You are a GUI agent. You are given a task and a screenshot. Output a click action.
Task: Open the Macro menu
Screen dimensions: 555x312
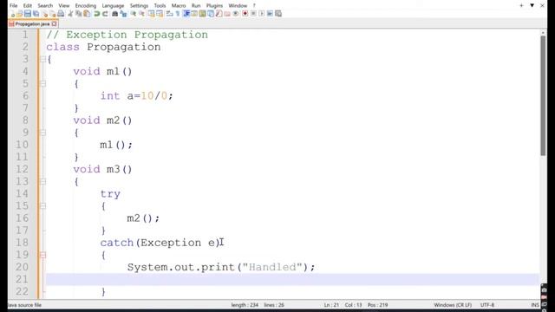[x=179, y=6]
